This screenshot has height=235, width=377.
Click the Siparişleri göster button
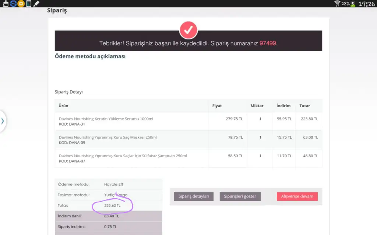pyautogui.click(x=240, y=196)
